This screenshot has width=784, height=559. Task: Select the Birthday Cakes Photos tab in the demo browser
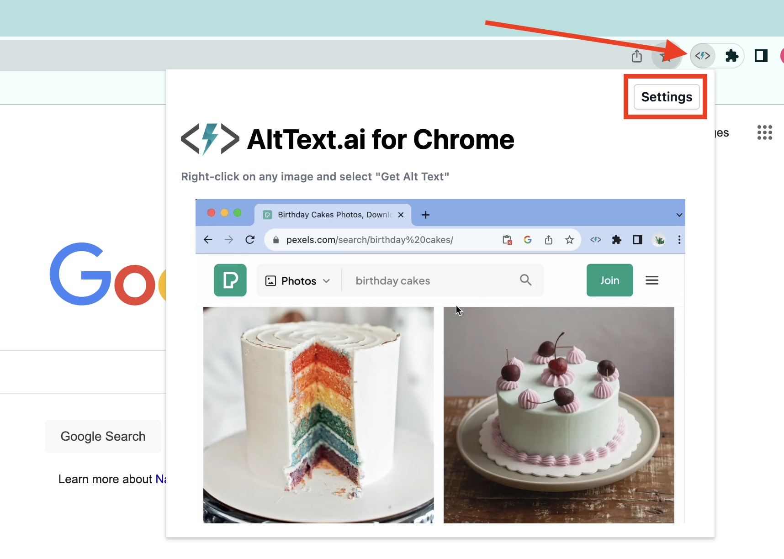click(x=333, y=215)
